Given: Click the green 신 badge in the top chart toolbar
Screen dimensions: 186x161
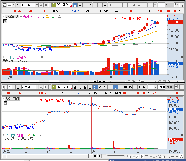Looking at the screenshot, I should click(54, 5).
